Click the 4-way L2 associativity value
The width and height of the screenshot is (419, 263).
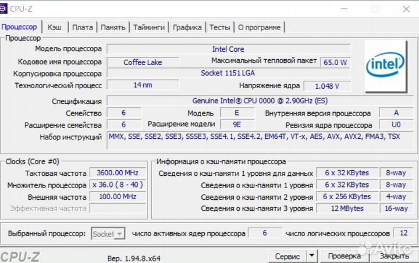[x=396, y=197]
